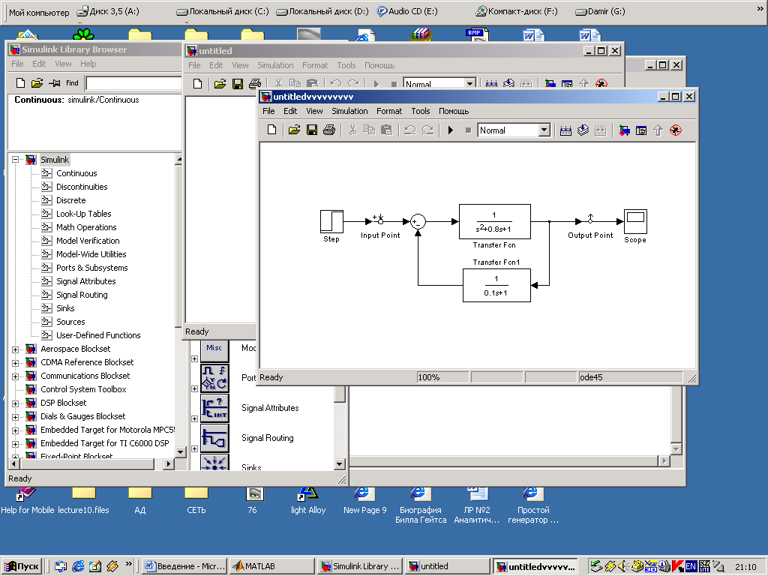Click the Debug icon in model toolbar
Viewport: 768px width, 576px height.
[x=675, y=130]
